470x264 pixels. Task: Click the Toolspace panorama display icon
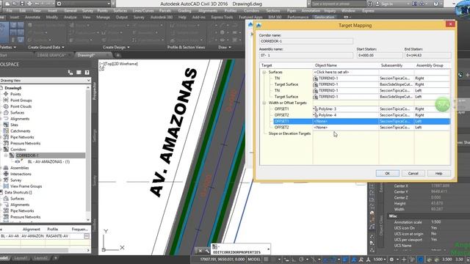[79, 73]
